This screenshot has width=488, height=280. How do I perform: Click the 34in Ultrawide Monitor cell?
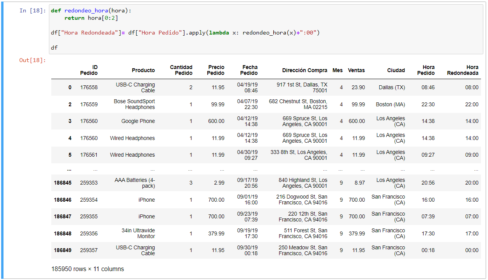(x=138, y=233)
